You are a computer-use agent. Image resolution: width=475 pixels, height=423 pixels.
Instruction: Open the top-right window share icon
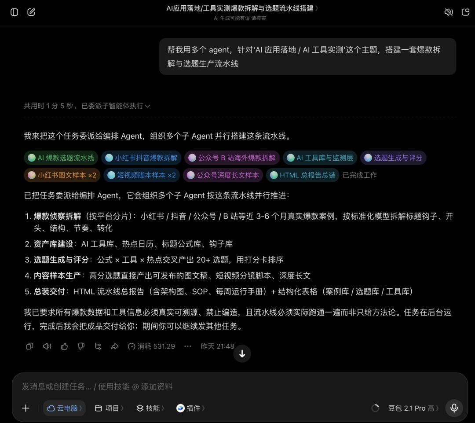466,12
